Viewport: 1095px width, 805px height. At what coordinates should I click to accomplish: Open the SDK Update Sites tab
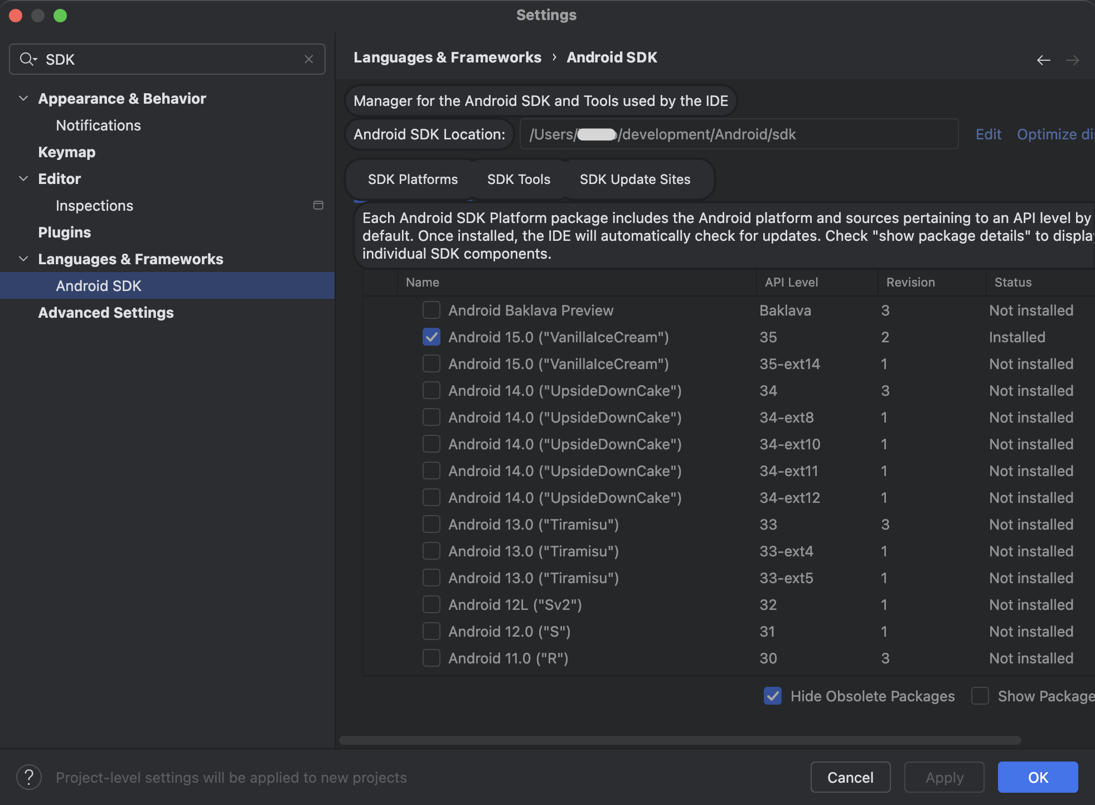pos(635,179)
